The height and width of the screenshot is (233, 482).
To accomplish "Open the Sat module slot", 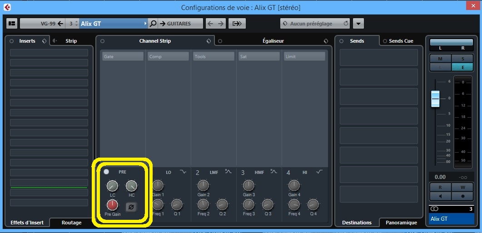I will click(x=259, y=56).
